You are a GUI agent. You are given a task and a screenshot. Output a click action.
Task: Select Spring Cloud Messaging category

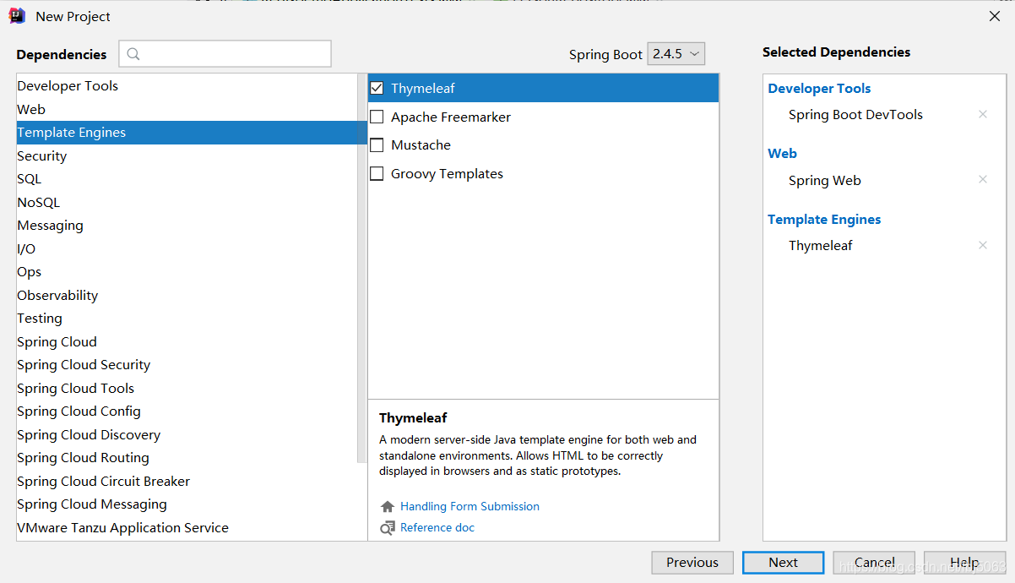[x=187, y=504]
